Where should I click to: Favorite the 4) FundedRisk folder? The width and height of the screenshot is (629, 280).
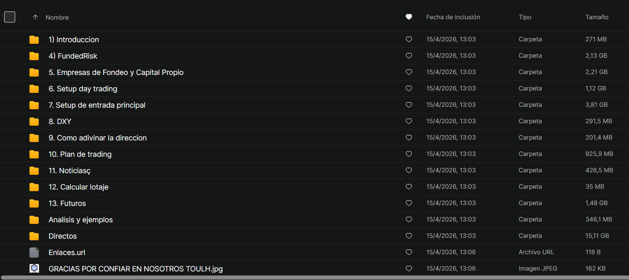click(409, 56)
